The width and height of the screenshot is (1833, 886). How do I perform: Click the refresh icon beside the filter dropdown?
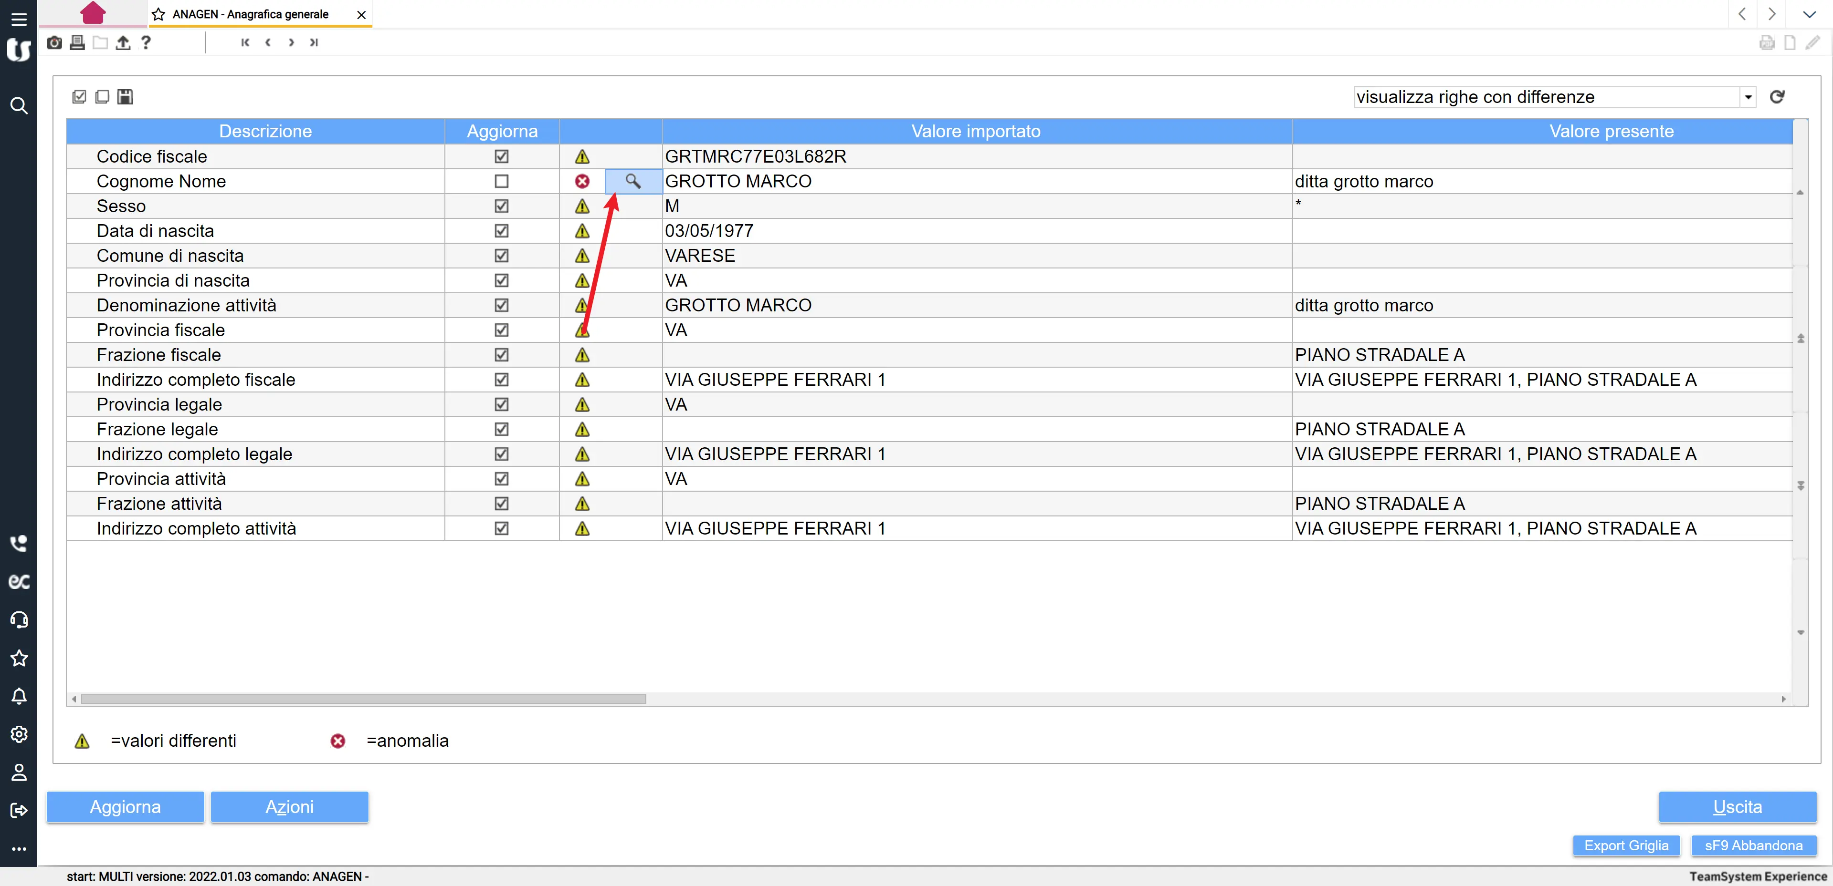(x=1777, y=97)
